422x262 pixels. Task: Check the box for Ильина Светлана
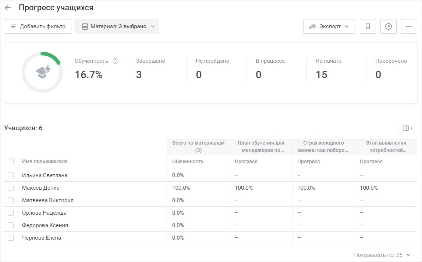pos(11,175)
